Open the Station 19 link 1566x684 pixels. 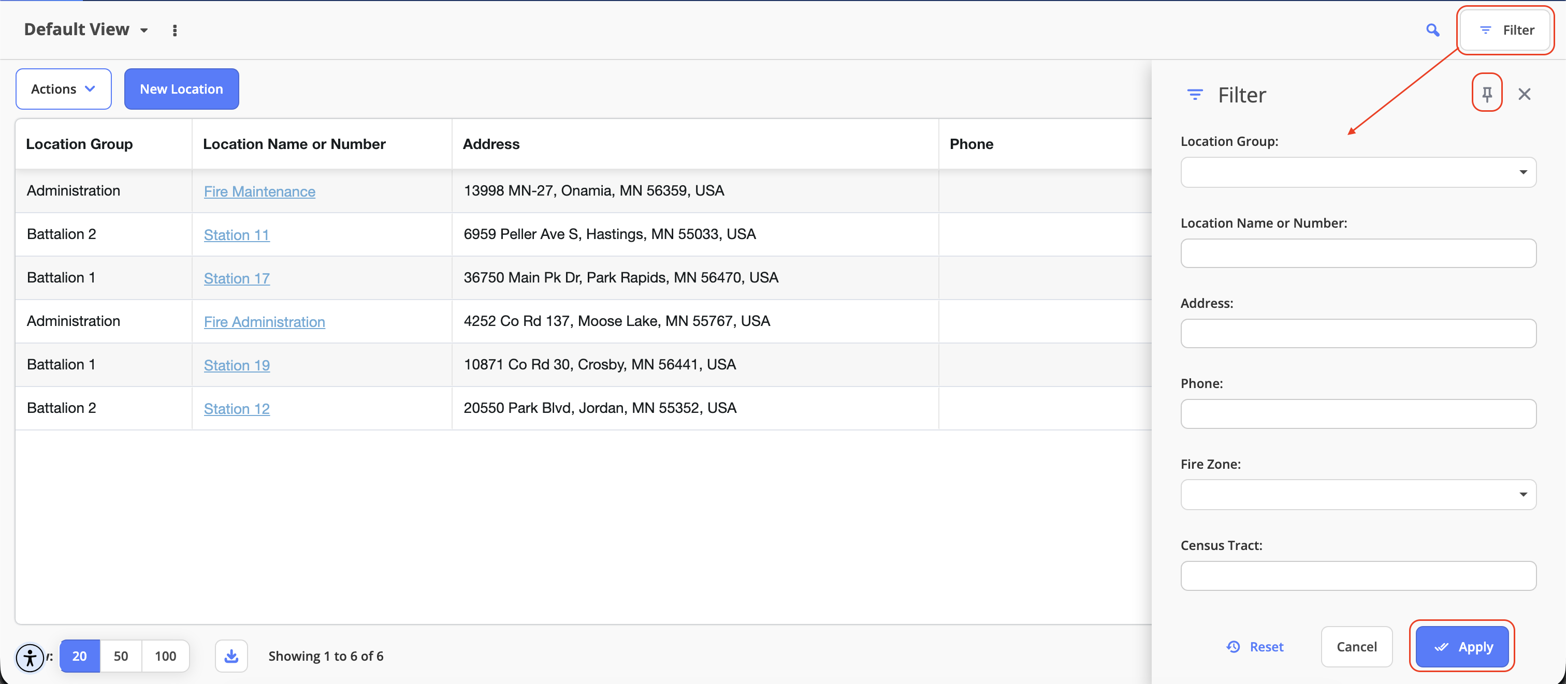(237, 365)
